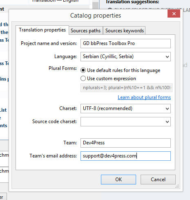Click the disabled plural expression field
The image size is (190, 200).
(x=126, y=88)
